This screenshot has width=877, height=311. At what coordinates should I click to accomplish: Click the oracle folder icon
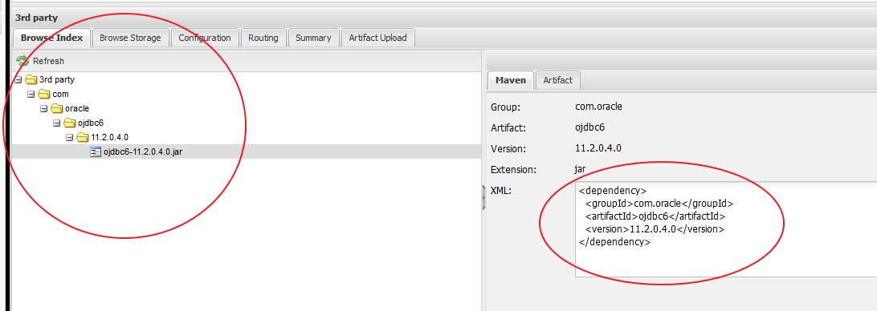coord(56,108)
